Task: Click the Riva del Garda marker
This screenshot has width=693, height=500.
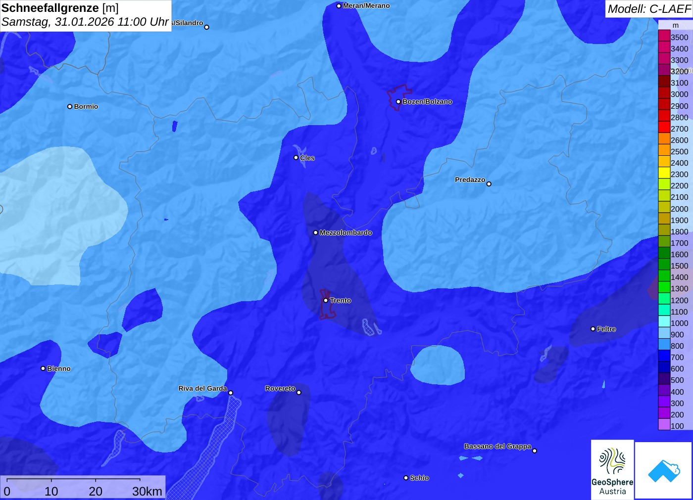Action: click(x=231, y=393)
